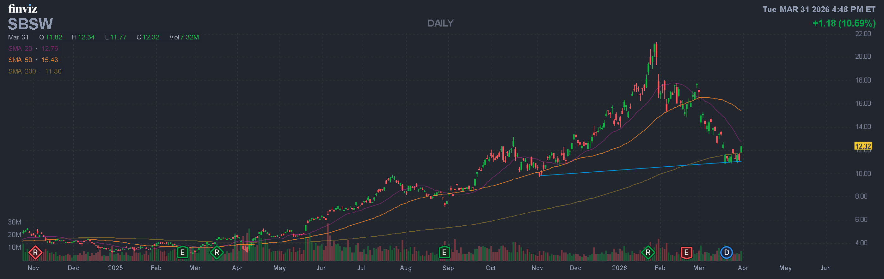Click the 2026 label on the date axis
Screen dimensions: 884x279
[x=619, y=268]
